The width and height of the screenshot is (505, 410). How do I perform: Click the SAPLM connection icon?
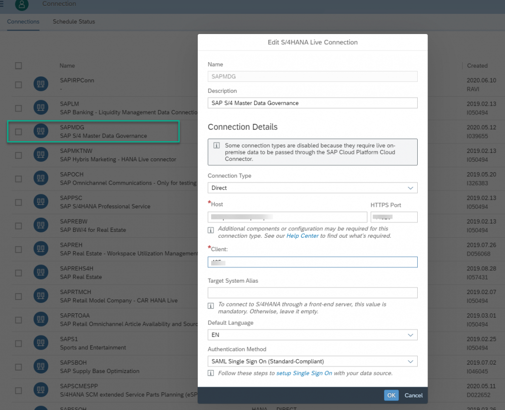[x=41, y=108]
